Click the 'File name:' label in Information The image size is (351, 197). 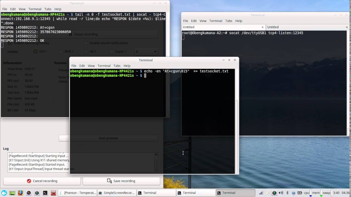[15, 98]
